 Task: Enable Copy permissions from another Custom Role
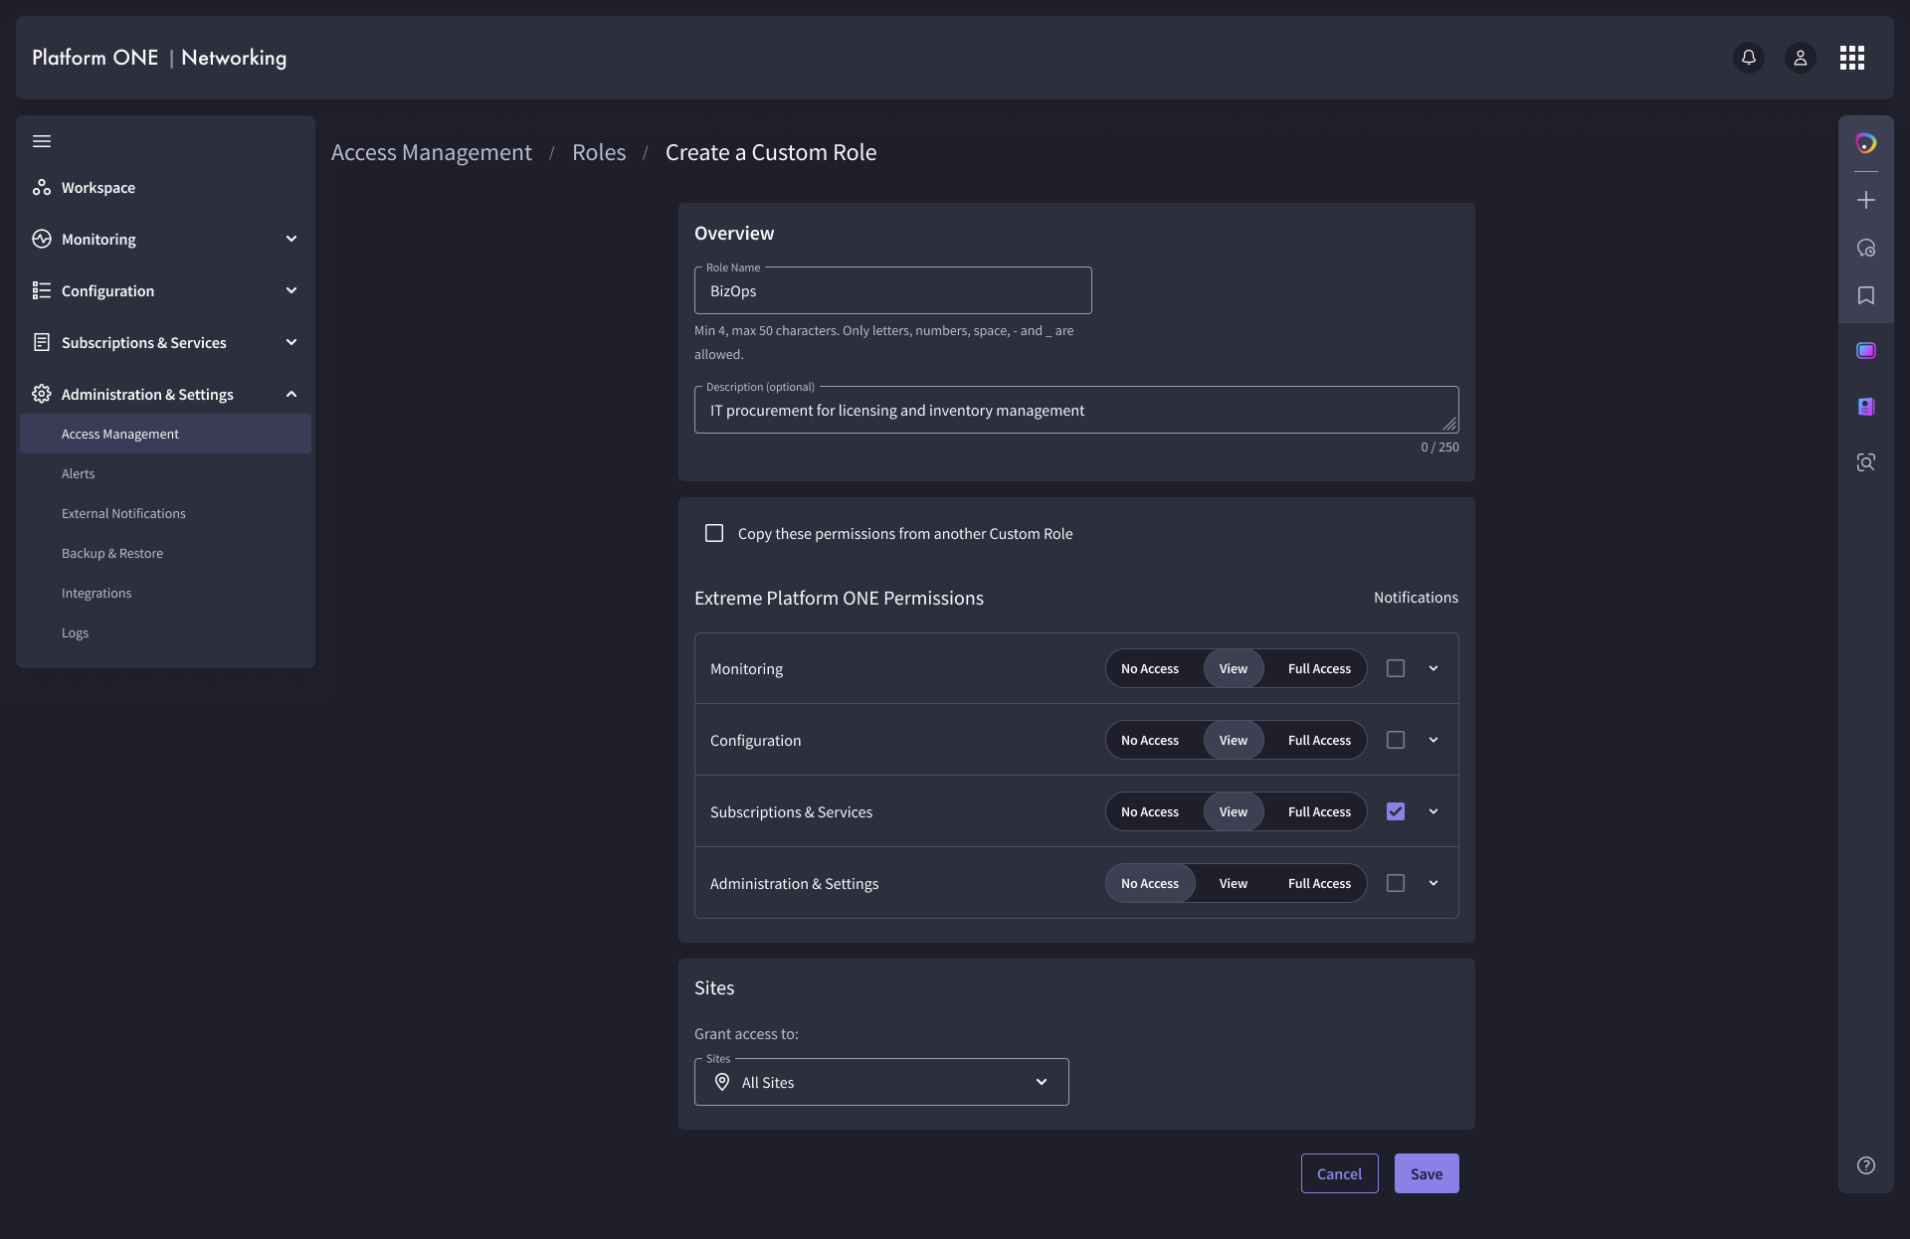click(714, 534)
